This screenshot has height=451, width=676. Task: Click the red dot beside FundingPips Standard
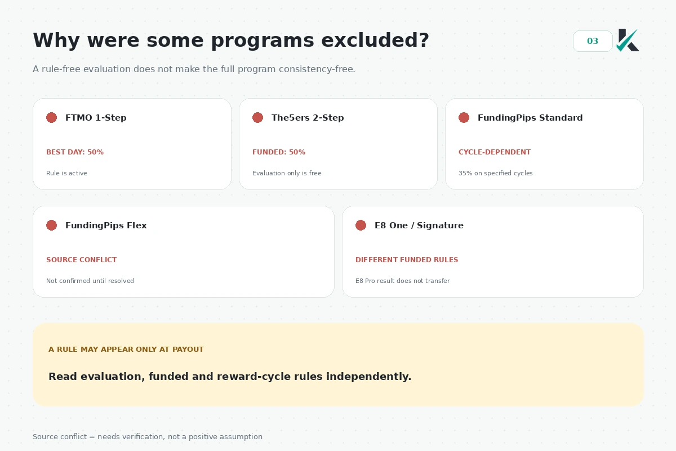[464, 118]
